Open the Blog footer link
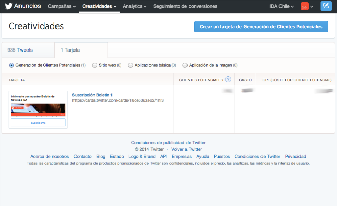Image resolution: width=337 pixels, height=206 pixels. 101,156
